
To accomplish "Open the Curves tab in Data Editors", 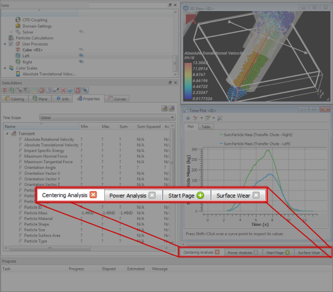I will (x=116, y=99).
